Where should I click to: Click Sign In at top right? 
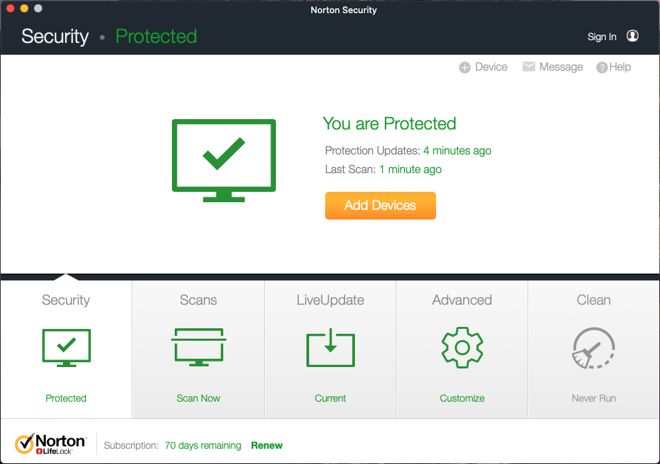coord(602,37)
